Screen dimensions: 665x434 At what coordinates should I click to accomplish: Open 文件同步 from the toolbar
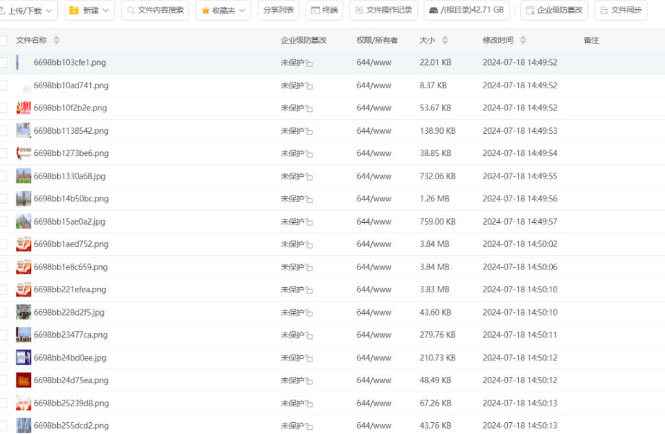click(x=605, y=10)
